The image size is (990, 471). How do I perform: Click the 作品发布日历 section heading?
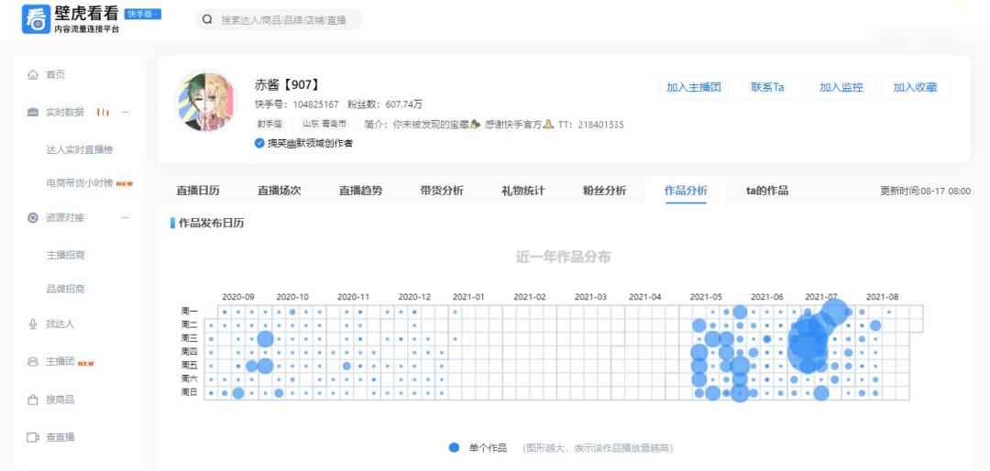coord(212,223)
